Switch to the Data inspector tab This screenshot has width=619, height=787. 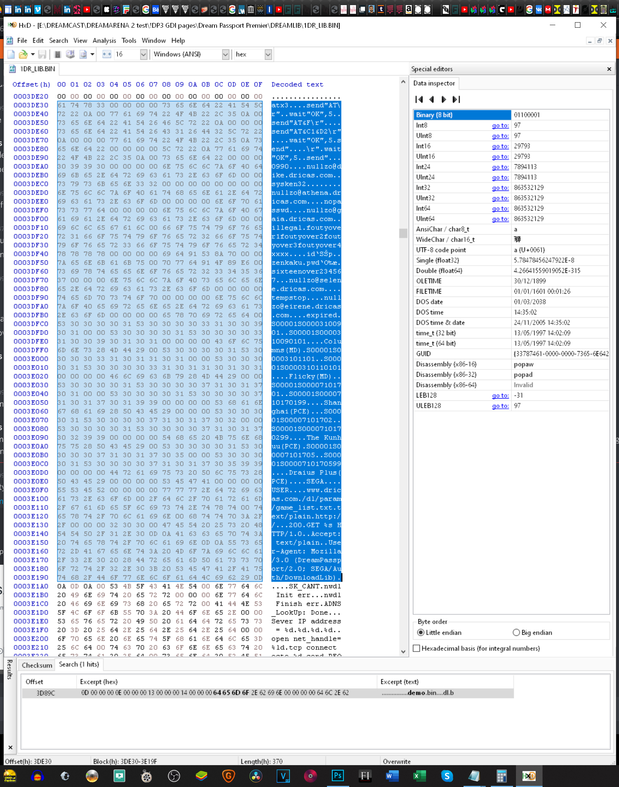(x=434, y=83)
